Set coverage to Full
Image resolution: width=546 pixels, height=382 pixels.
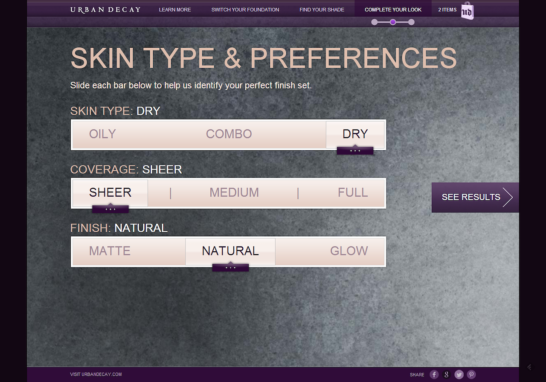click(x=353, y=192)
